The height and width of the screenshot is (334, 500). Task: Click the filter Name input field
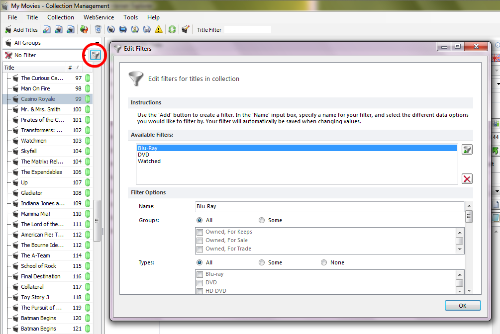[329, 206]
